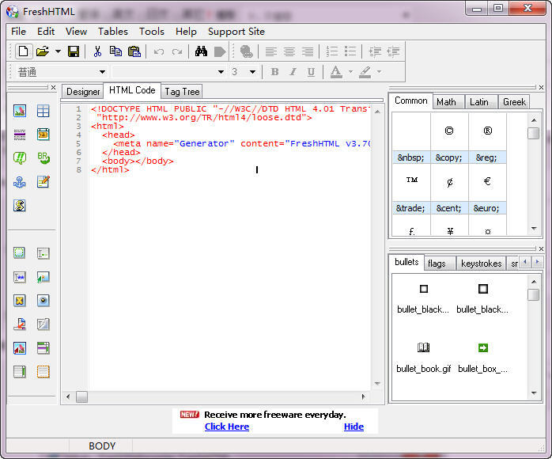Click the &copy; symbol cell
This screenshot has height=459, width=552.
(x=448, y=157)
